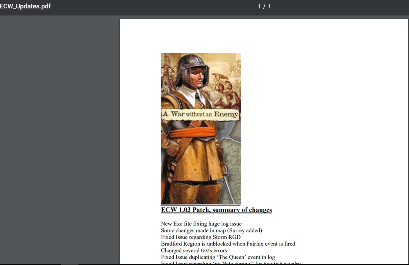Click the line about duplicating 'The Queen' event
Screen dimensions: 409x265
pyautogui.click(x=218, y=257)
